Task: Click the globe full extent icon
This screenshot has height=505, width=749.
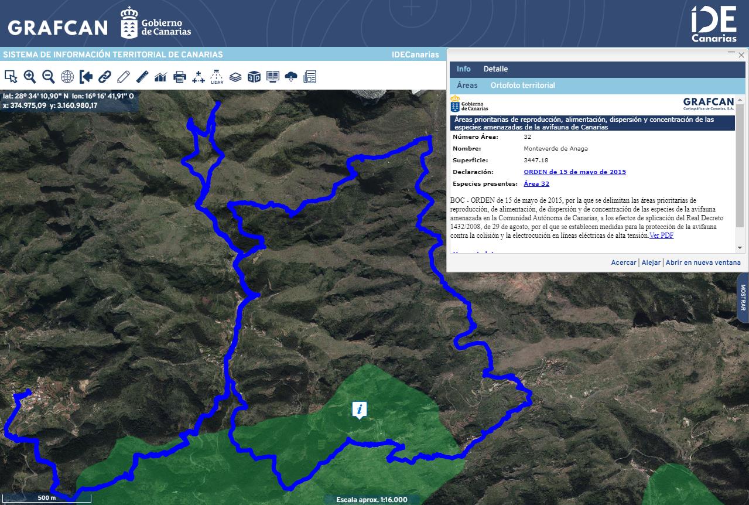Action: 67,77
